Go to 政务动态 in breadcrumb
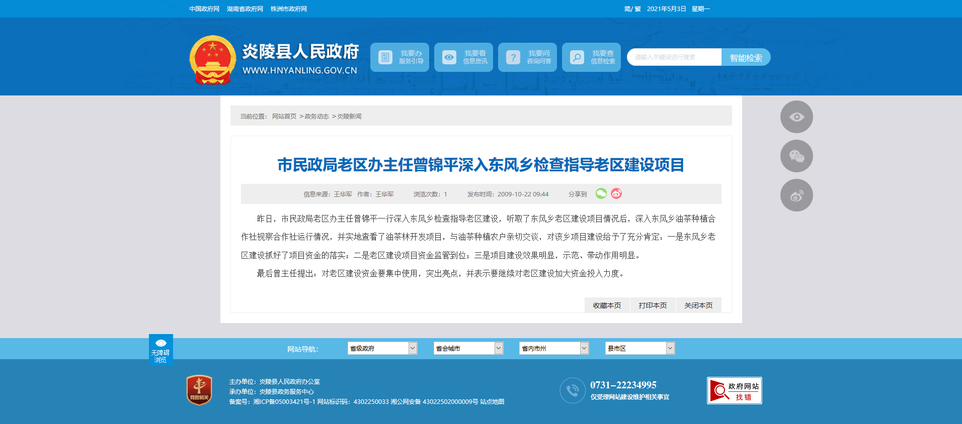The width and height of the screenshot is (962, 424). click(316, 117)
